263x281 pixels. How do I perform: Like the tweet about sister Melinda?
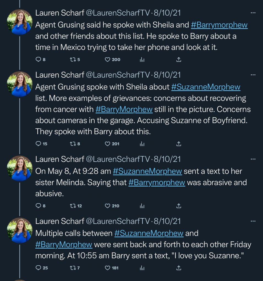click(x=108, y=206)
